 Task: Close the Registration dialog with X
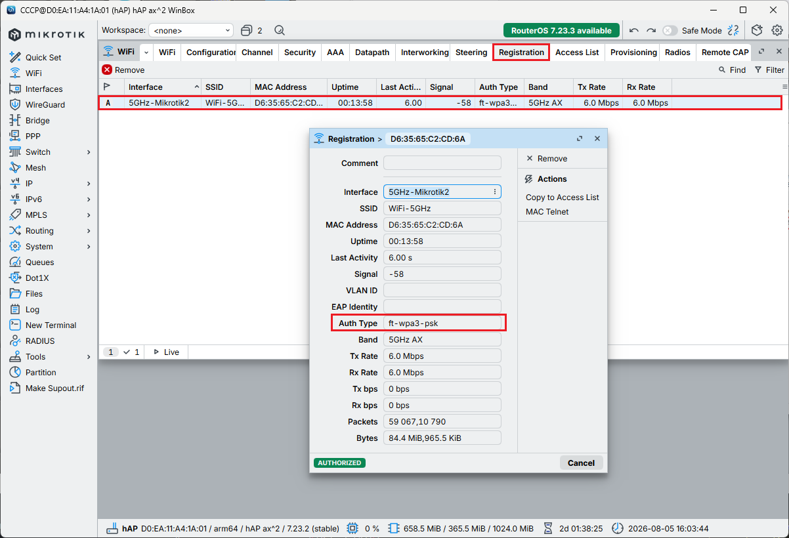597,138
